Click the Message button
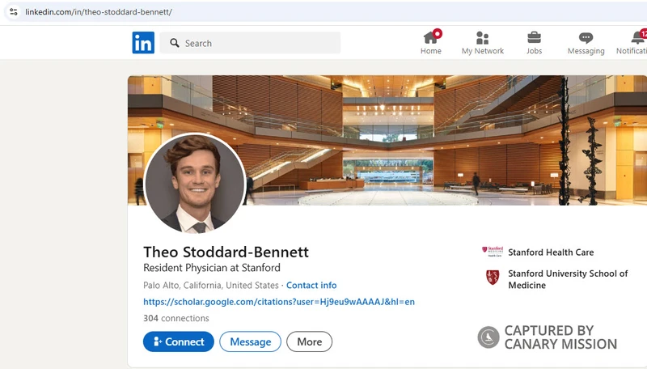The image size is (647, 369). tap(250, 341)
